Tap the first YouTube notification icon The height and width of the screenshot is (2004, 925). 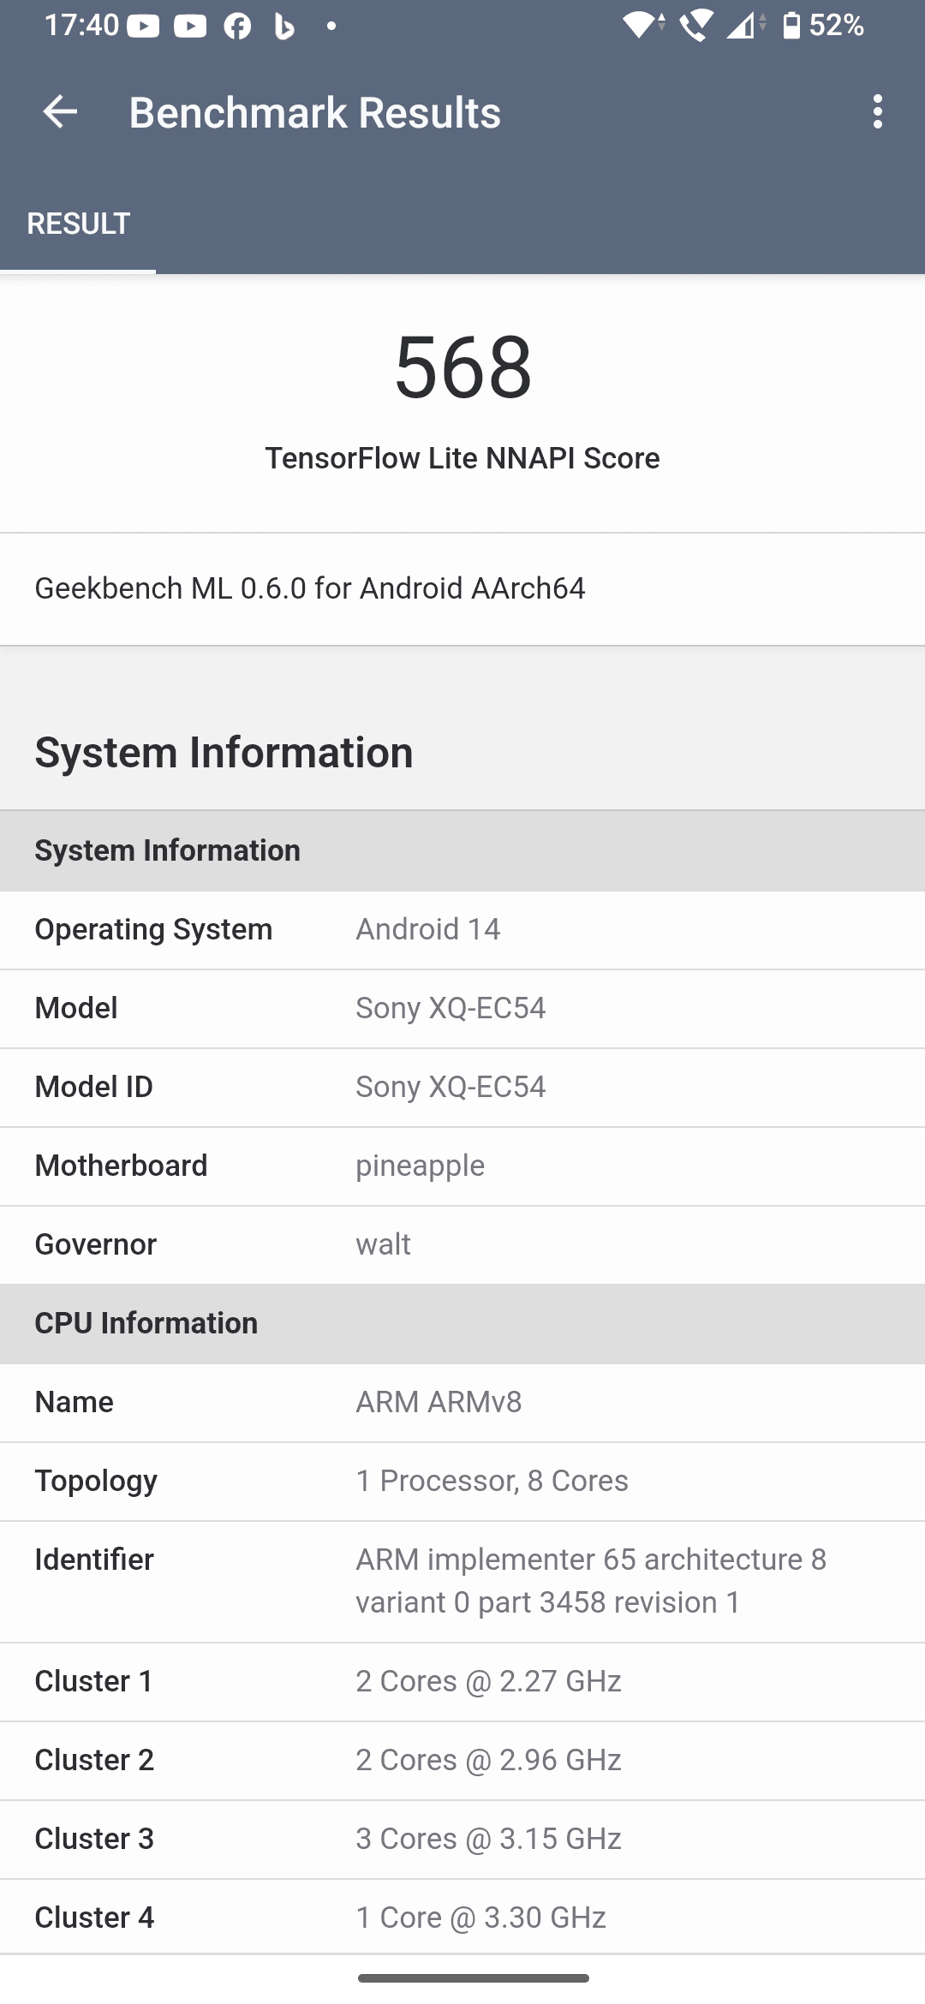click(x=143, y=26)
